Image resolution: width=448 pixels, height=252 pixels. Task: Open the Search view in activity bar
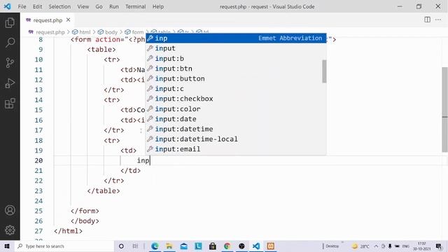click(10, 43)
